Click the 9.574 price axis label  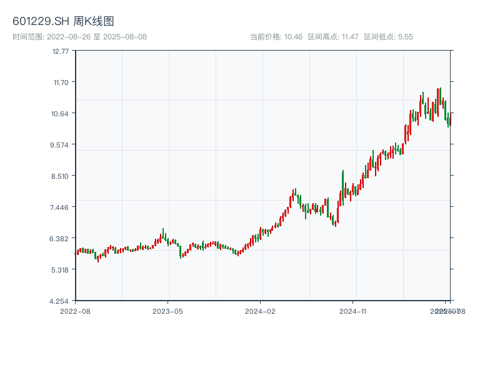point(61,144)
